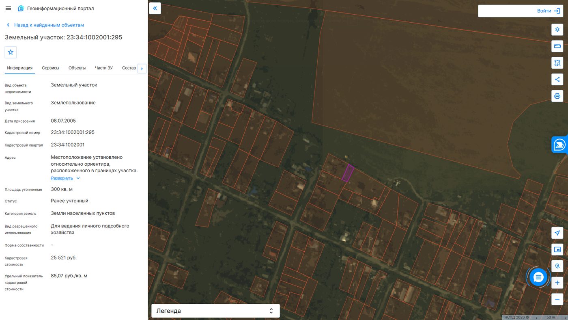Viewport: 568px width, 320px height.
Task: Print the map
Action: pyautogui.click(x=557, y=96)
